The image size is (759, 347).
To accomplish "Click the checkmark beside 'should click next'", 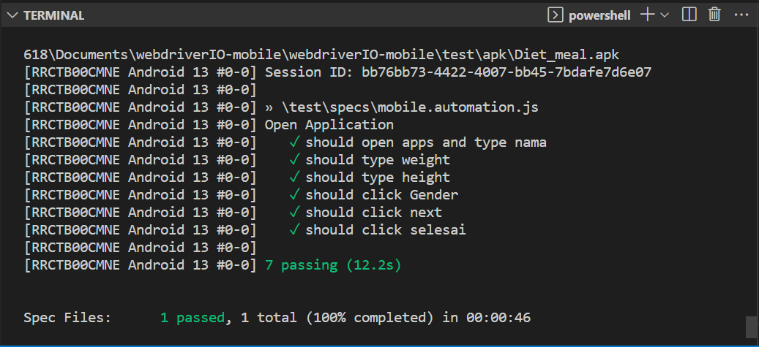I will 294,212.
